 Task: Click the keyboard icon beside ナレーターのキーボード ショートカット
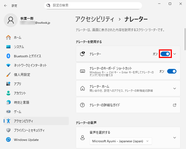(x=83, y=71)
